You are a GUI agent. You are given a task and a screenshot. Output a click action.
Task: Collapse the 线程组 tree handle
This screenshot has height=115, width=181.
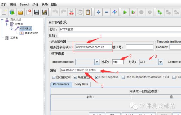[7, 24]
